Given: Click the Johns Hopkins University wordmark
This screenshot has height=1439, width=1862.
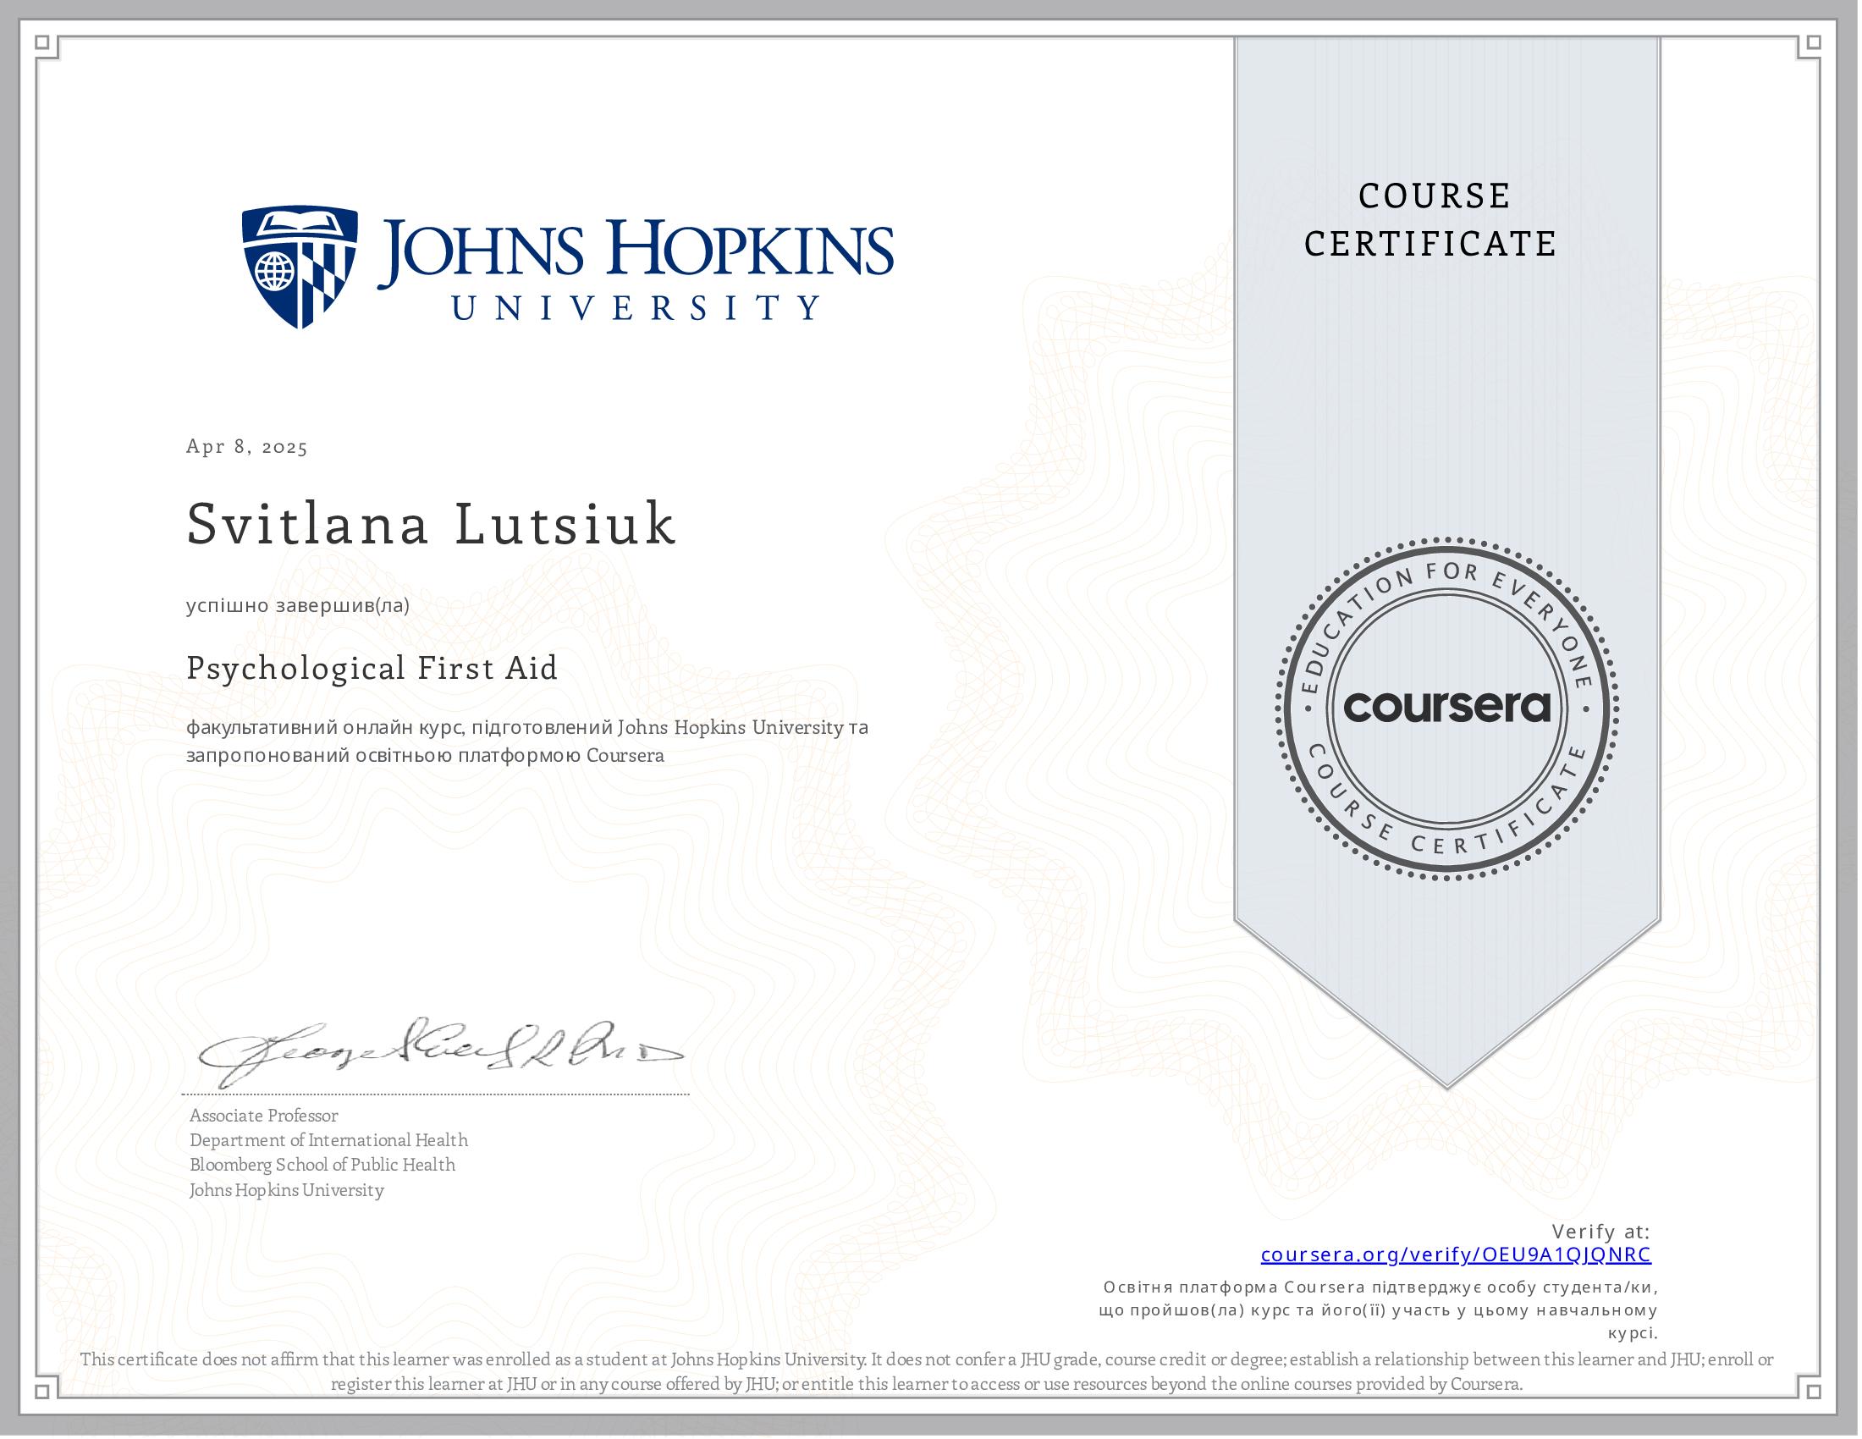Looking at the screenshot, I should 635,268.
